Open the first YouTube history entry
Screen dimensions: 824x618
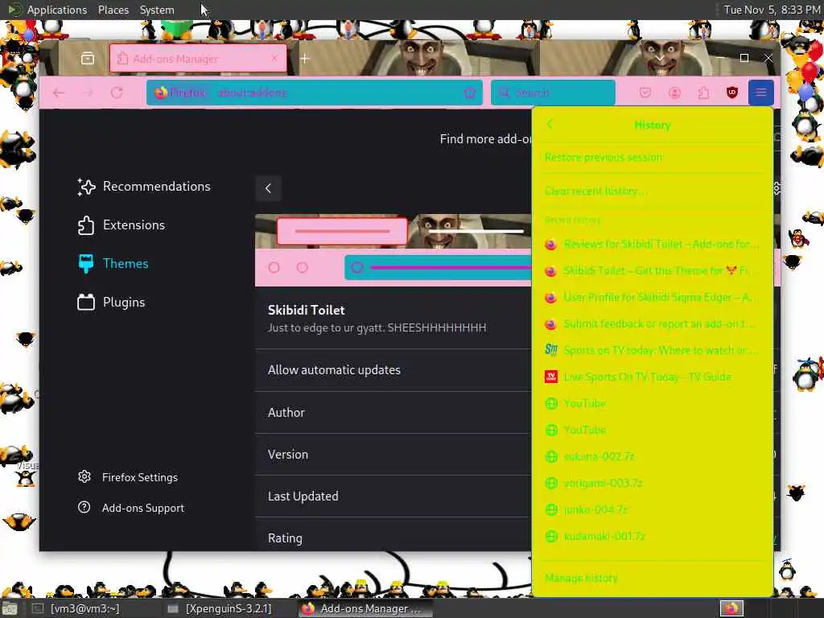[652, 404]
